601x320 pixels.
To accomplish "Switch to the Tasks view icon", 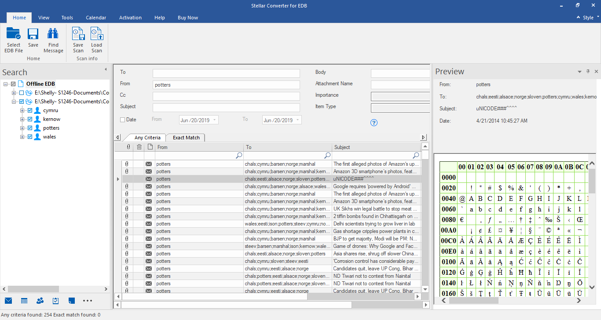I will [x=56, y=301].
